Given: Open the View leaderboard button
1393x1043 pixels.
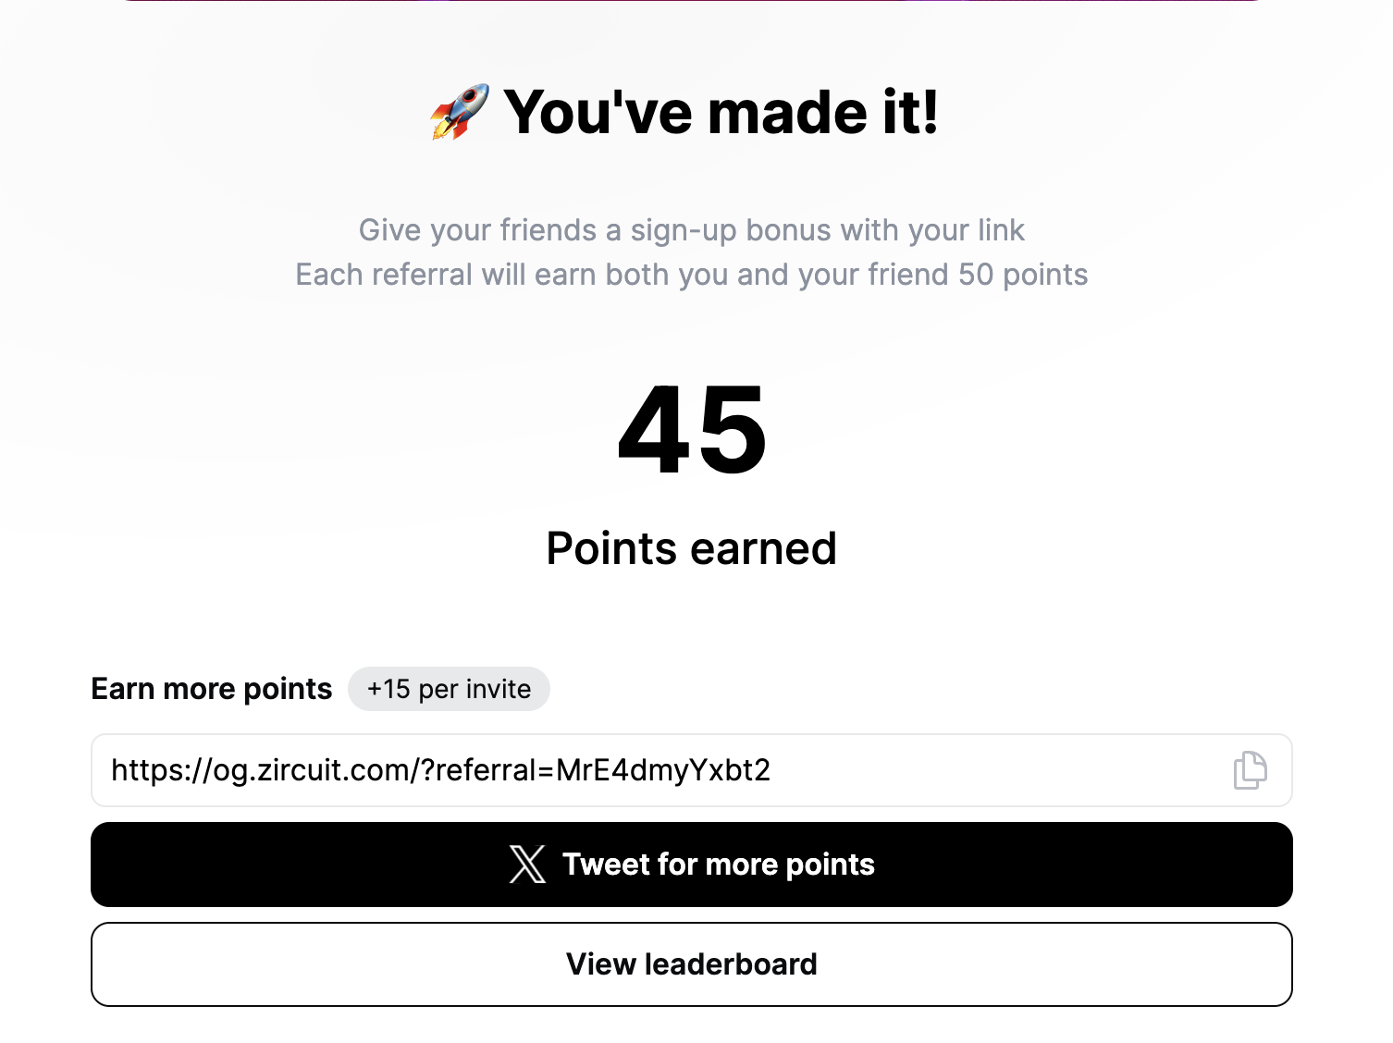Looking at the screenshot, I should pos(691,964).
